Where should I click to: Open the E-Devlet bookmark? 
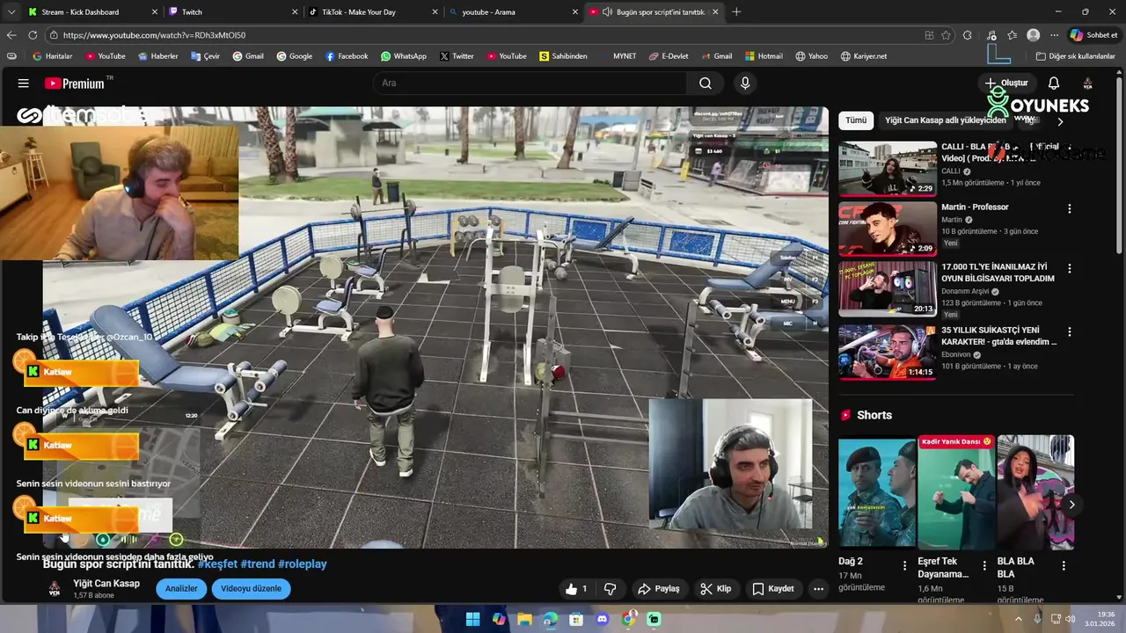pos(669,56)
